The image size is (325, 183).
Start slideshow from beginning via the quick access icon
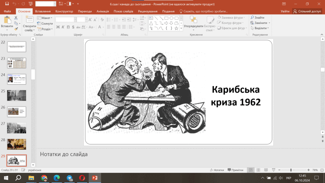[31, 4]
